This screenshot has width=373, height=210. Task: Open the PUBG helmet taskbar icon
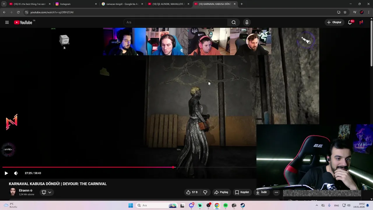(234, 205)
